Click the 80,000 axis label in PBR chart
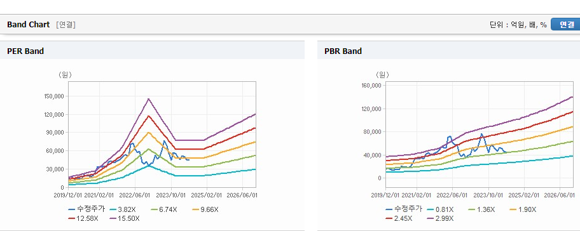The height and width of the screenshot is (231, 580). coord(373,132)
